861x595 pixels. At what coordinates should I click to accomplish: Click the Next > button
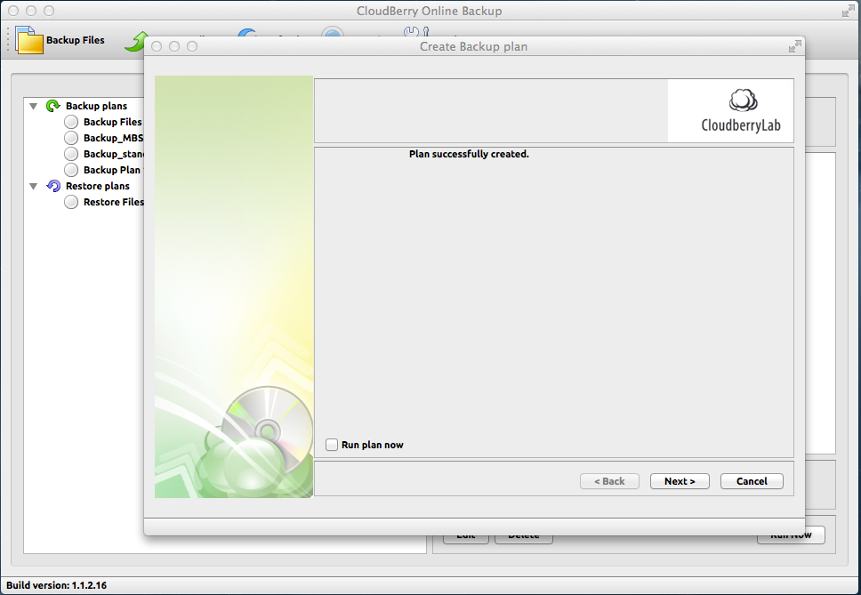680,481
